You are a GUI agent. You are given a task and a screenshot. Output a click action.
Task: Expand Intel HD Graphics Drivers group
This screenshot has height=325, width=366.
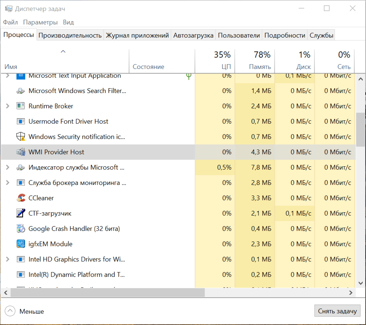[x=8, y=259]
